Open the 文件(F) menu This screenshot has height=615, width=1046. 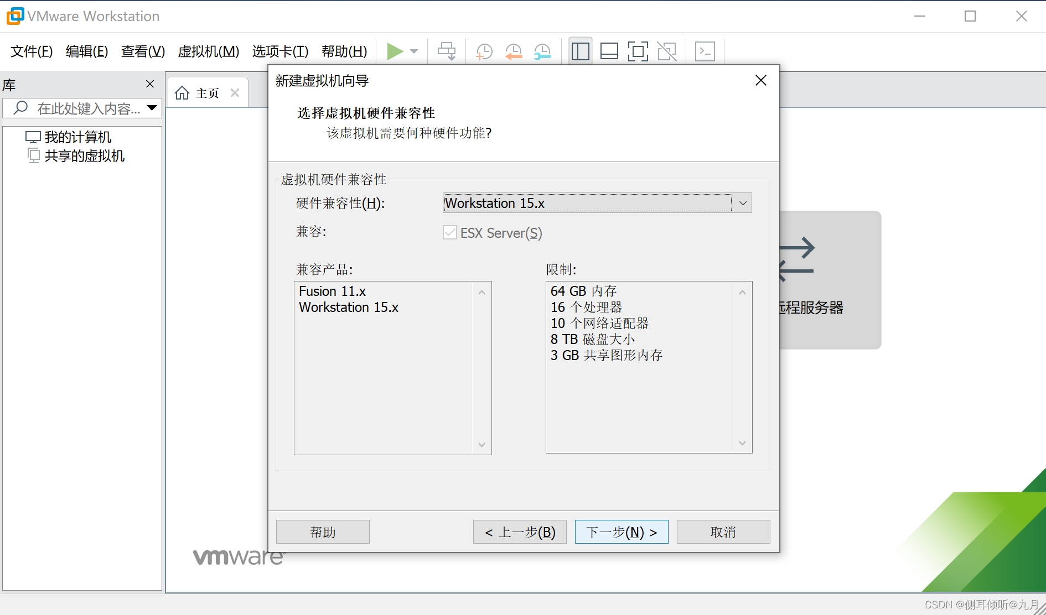click(x=32, y=51)
